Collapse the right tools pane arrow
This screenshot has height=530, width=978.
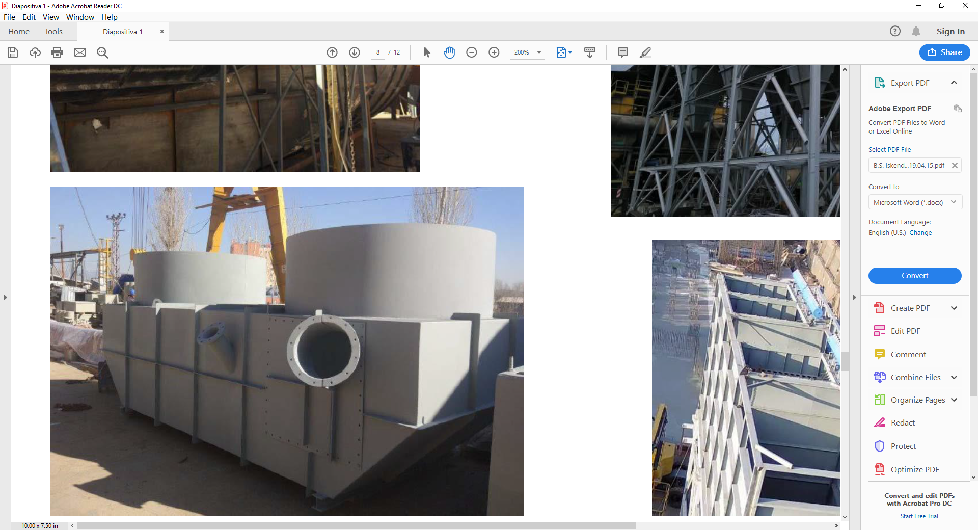(854, 297)
